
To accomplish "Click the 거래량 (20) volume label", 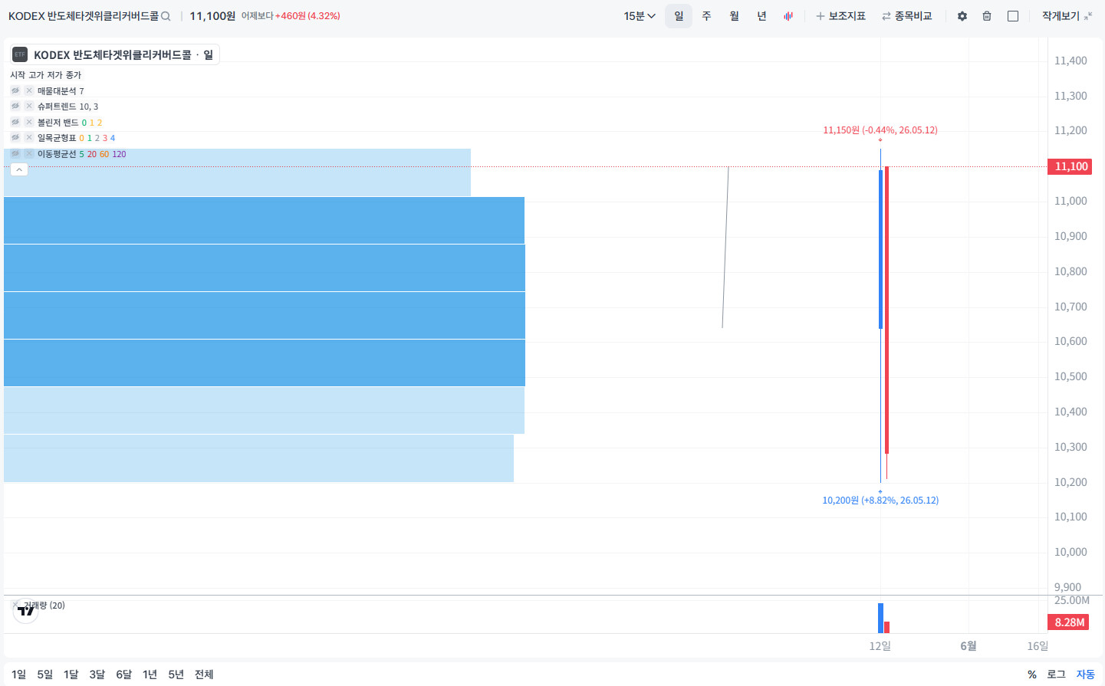I will pos(44,606).
